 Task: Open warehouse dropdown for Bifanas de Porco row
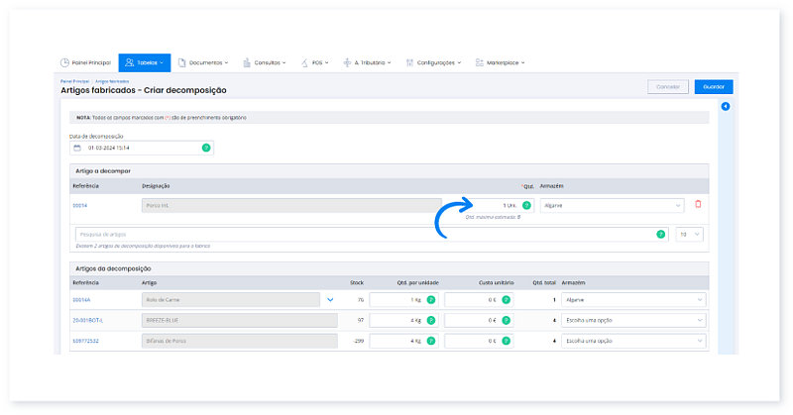632,341
